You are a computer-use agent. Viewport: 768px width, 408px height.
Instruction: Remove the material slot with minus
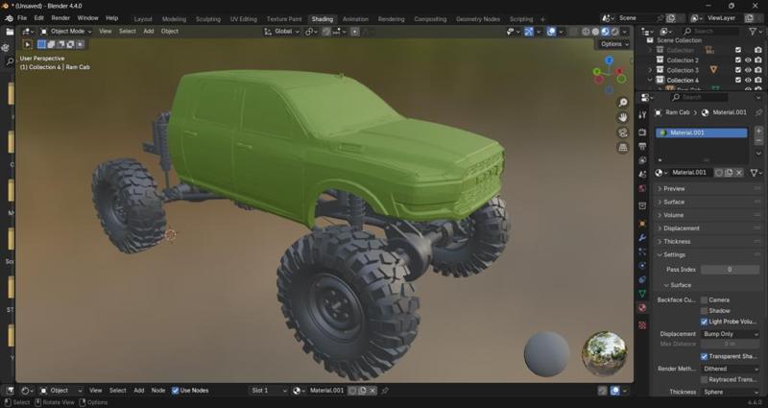[758, 140]
